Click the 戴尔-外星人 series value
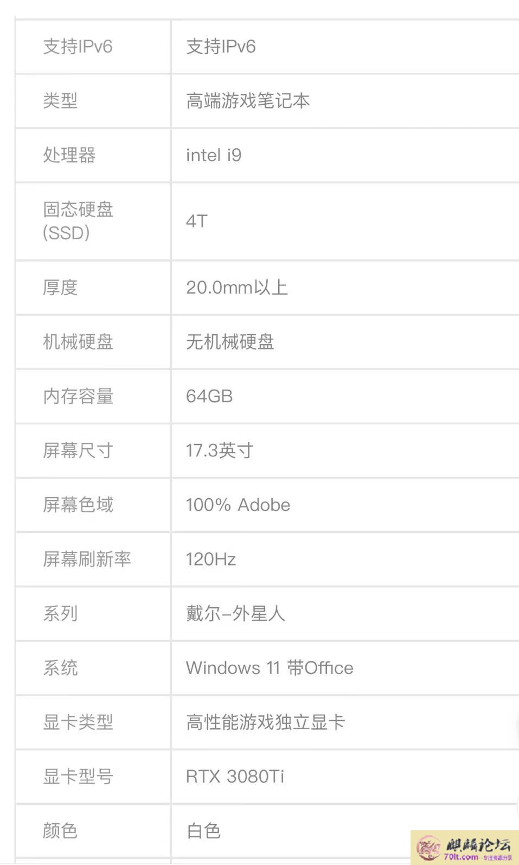519x865 pixels. coord(235,613)
